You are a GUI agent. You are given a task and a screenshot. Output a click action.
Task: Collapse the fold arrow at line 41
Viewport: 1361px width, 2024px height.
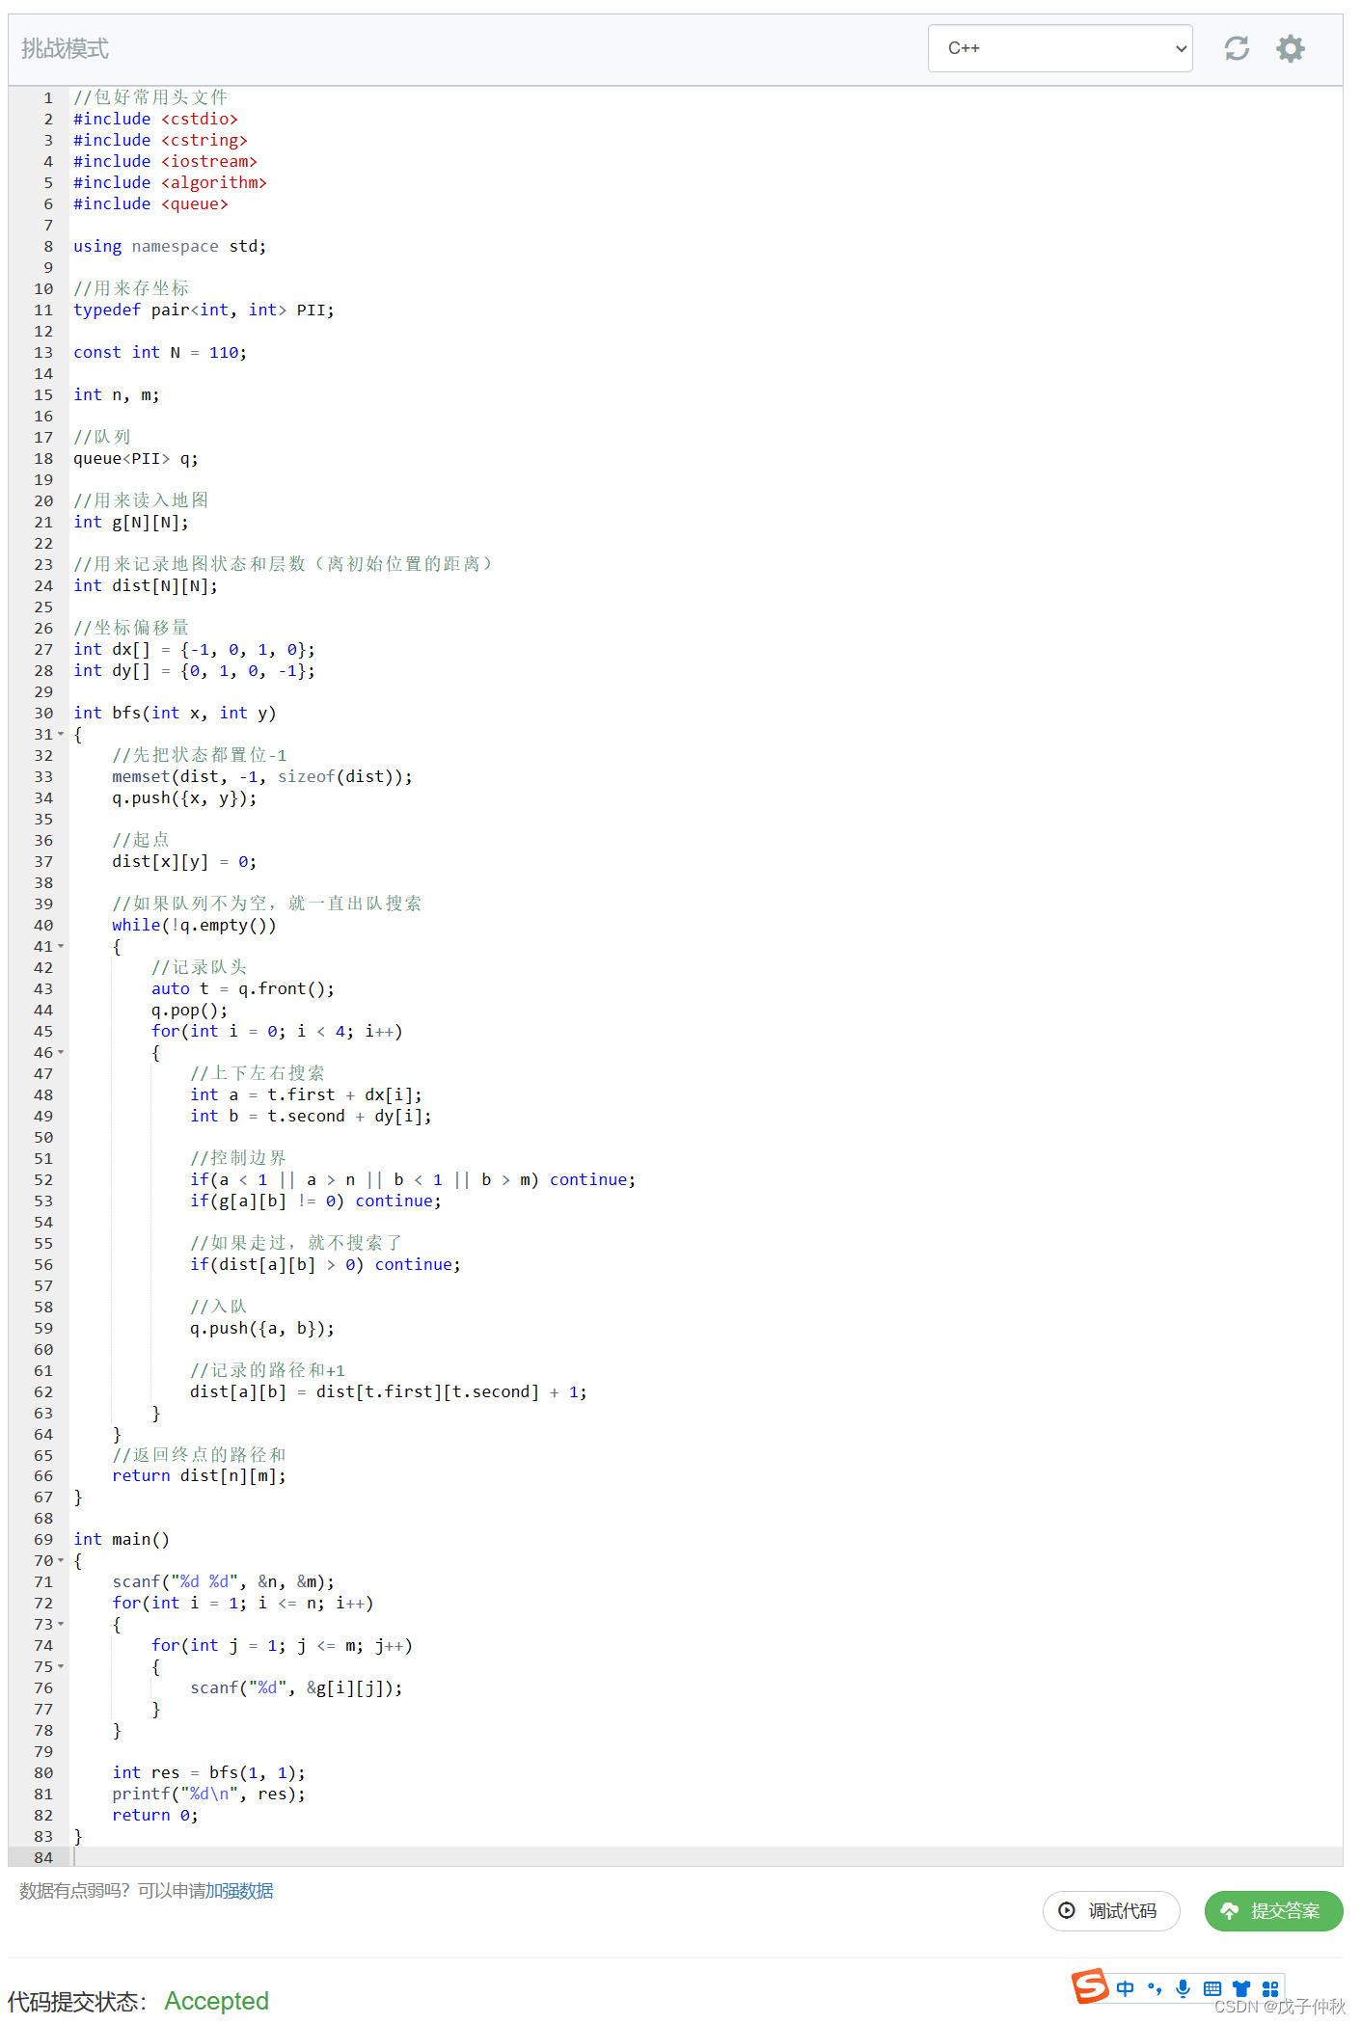click(61, 947)
